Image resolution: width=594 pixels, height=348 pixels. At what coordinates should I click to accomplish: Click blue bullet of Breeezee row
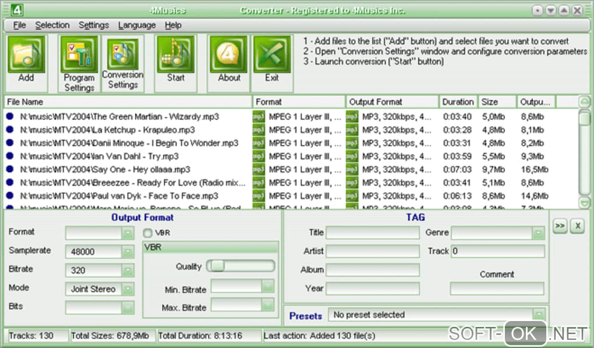point(10,183)
